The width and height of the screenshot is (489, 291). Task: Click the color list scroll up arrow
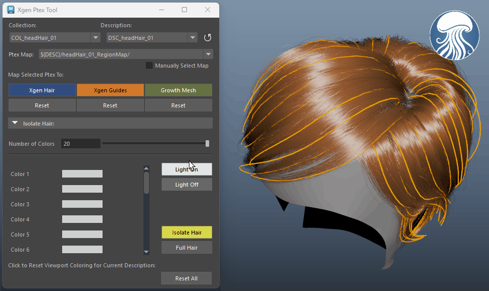pyautogui.click(x=146, y=168)
